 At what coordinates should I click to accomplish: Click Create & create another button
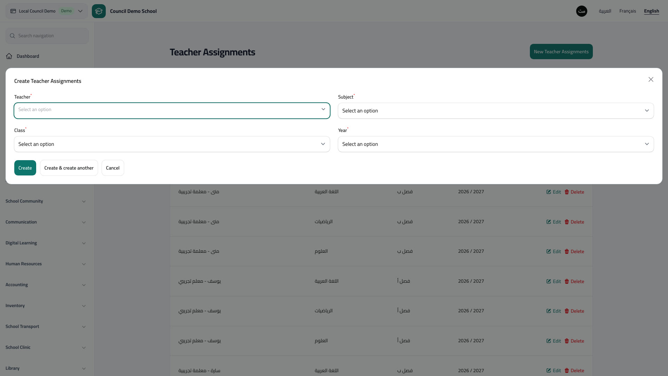[69, 168]
